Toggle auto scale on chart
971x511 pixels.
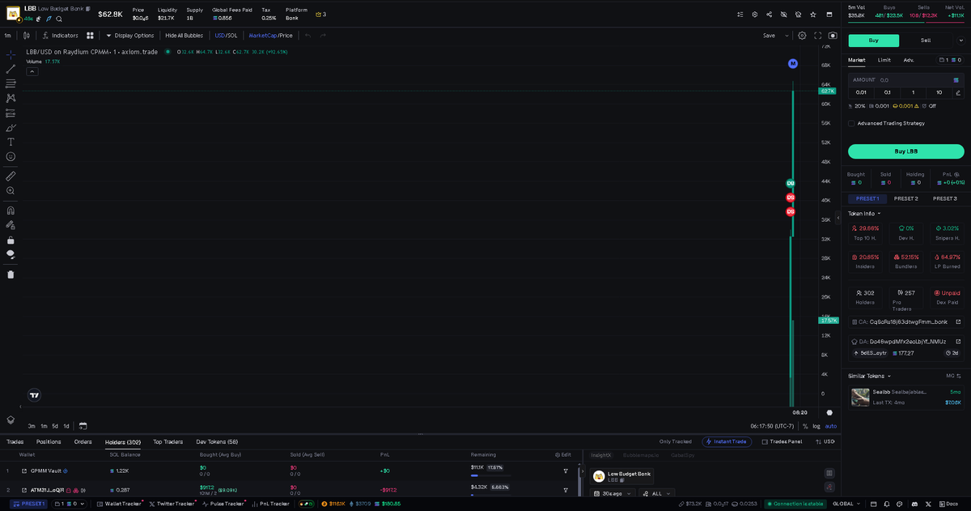(x=831, y=426)
